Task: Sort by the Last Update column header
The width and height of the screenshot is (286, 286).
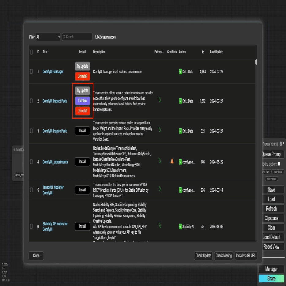Action: [x=216, y=52]
